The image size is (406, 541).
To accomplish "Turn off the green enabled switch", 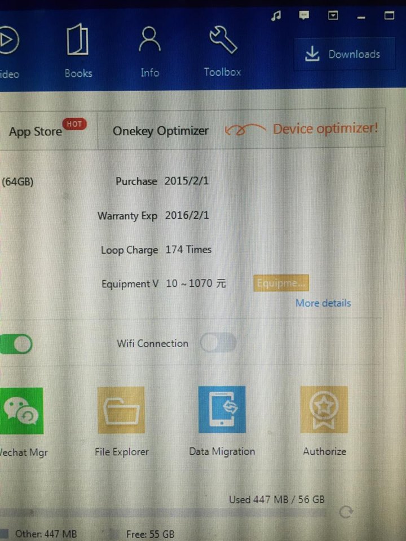I will point(16,344).
